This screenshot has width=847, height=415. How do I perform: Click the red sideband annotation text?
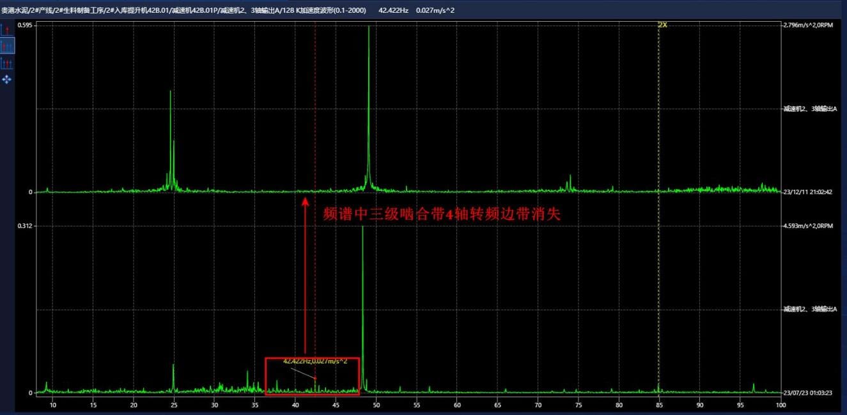tap(441, 215)
